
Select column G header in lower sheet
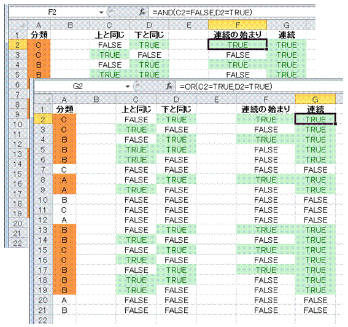click(x=315, y=100)
